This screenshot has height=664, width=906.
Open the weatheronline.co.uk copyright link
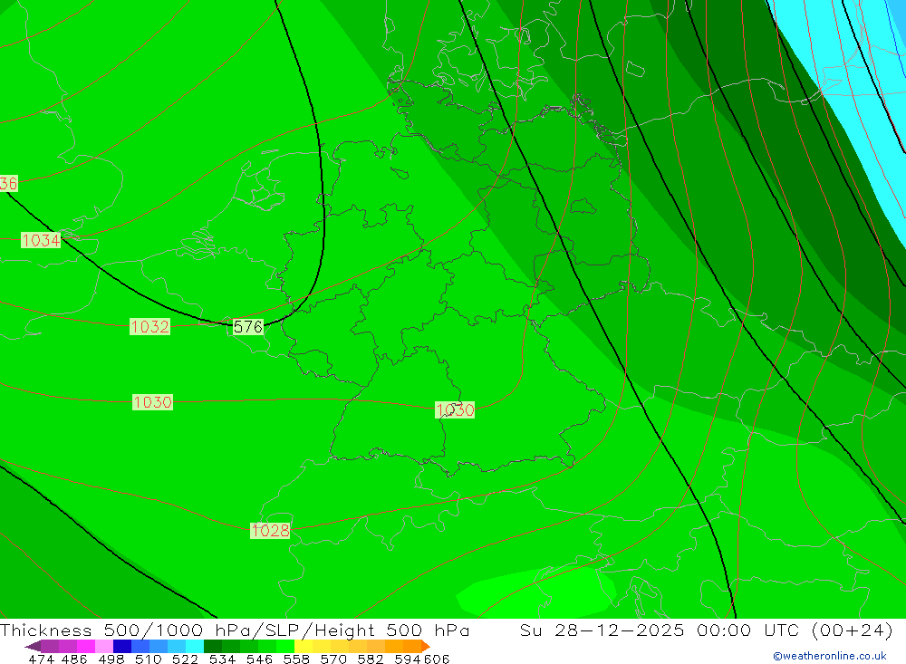[830, 656]
